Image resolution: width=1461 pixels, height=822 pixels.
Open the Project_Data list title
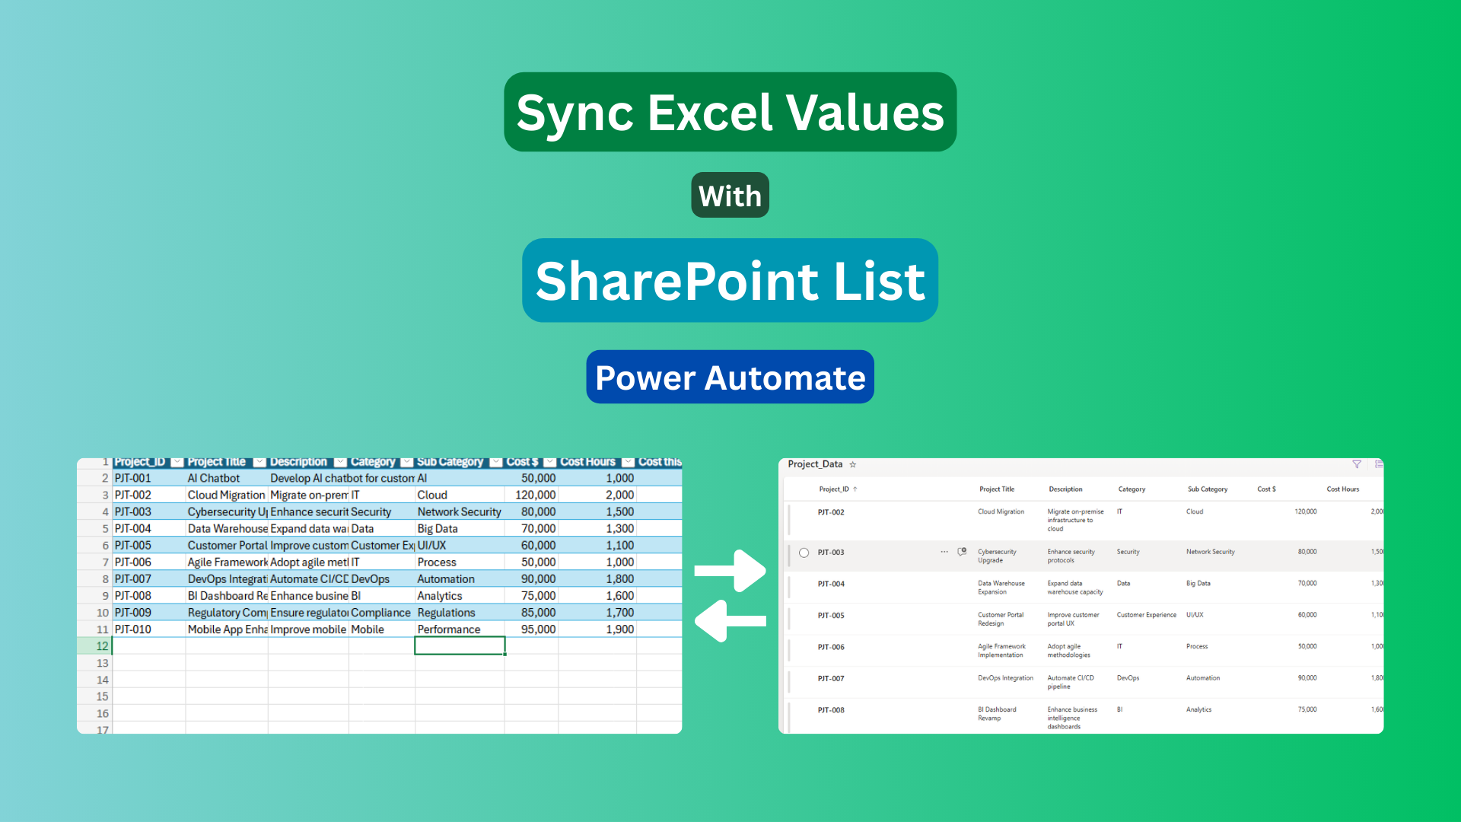tap(815, 464)
